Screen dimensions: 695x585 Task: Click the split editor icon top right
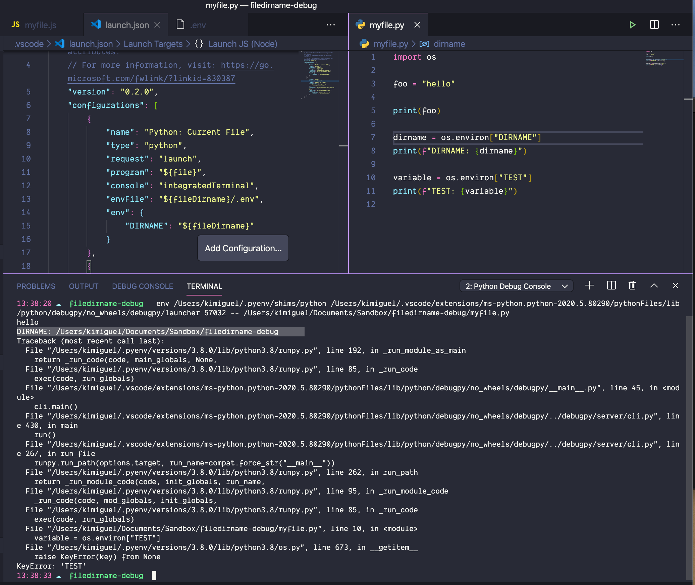654,24
